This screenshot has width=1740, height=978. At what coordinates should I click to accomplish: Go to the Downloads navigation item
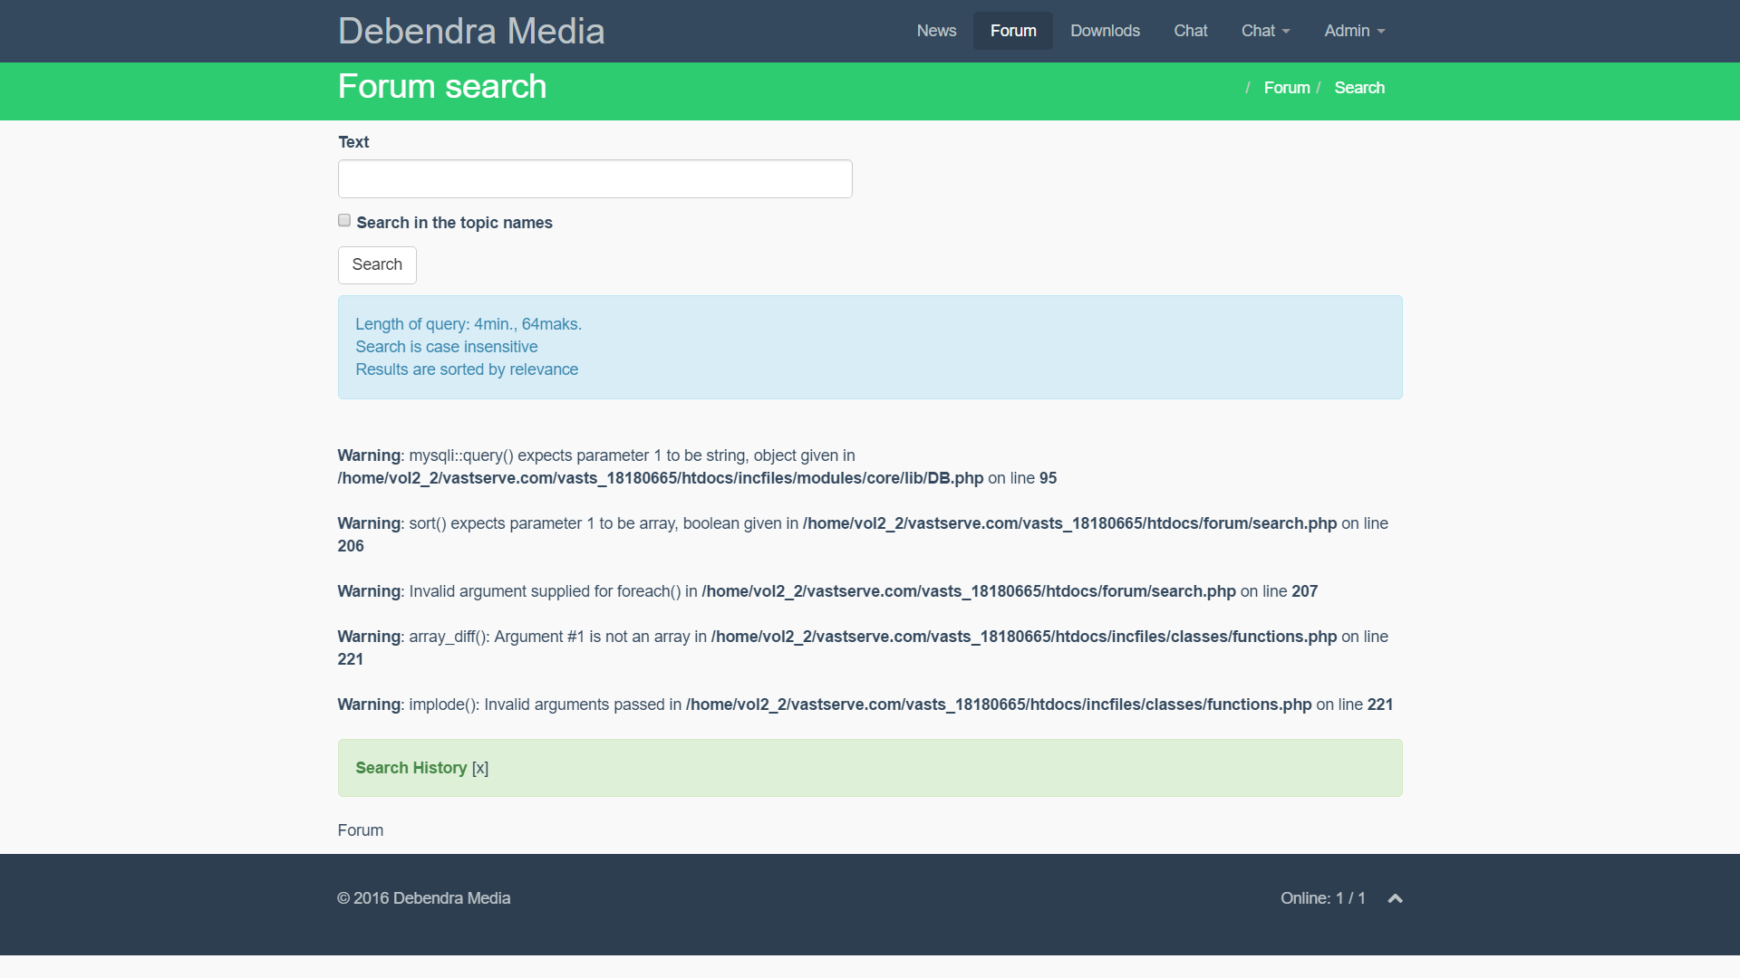point(1105,31)
